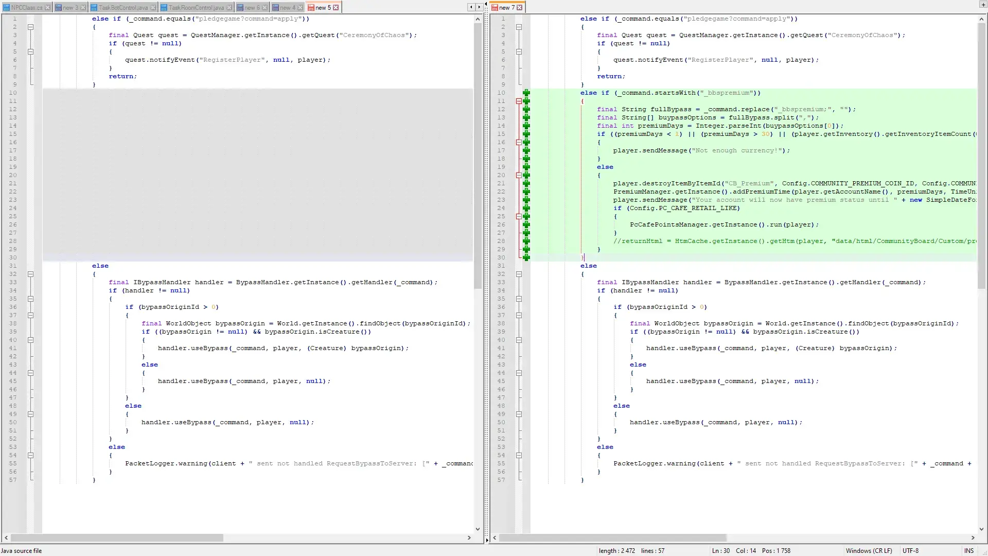988x556 pixels.
Task: Click the green plus marker on line 27
Action: [526, 233]
